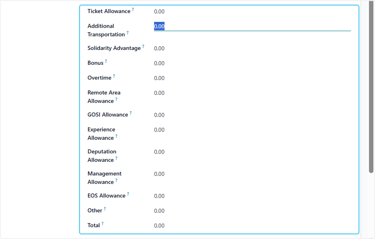Viewport: 375px width, 239px height.
Task: Edit the Other amount value
Action: pyautogui.click(x=159, y=211)
